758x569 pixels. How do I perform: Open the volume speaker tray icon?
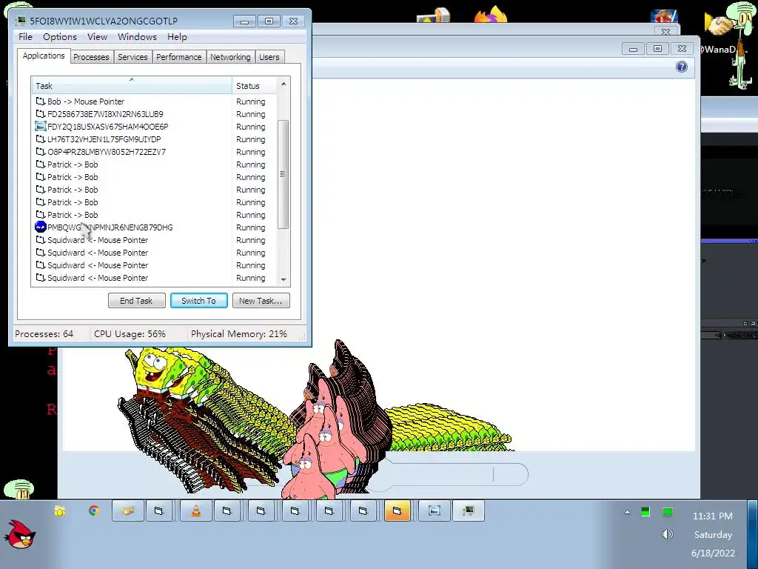pyautogui.click(x=667, y=534)
